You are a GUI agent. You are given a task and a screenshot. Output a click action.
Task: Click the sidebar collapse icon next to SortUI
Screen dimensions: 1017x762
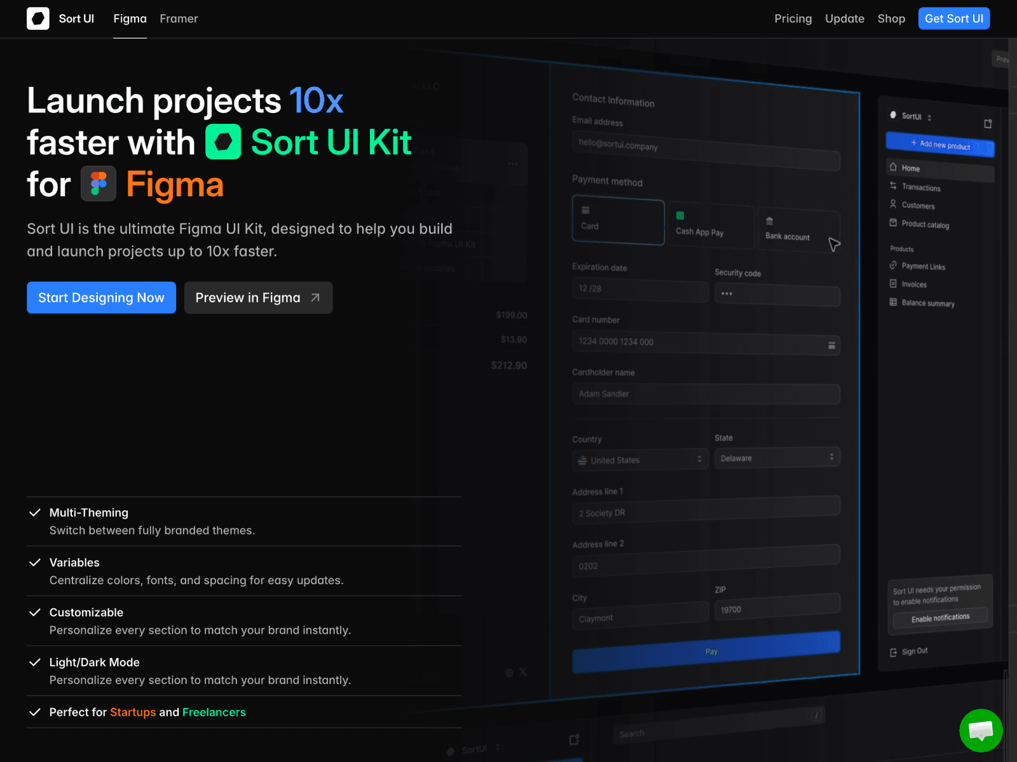988,124
